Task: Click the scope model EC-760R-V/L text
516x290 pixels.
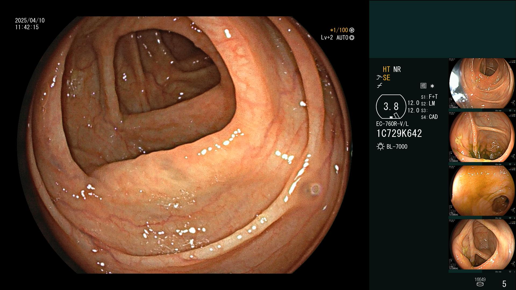Action: [392, 124]
